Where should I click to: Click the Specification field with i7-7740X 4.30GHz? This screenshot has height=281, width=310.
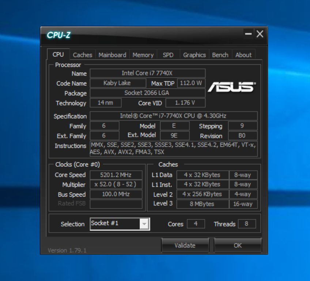tap(174, 116)
